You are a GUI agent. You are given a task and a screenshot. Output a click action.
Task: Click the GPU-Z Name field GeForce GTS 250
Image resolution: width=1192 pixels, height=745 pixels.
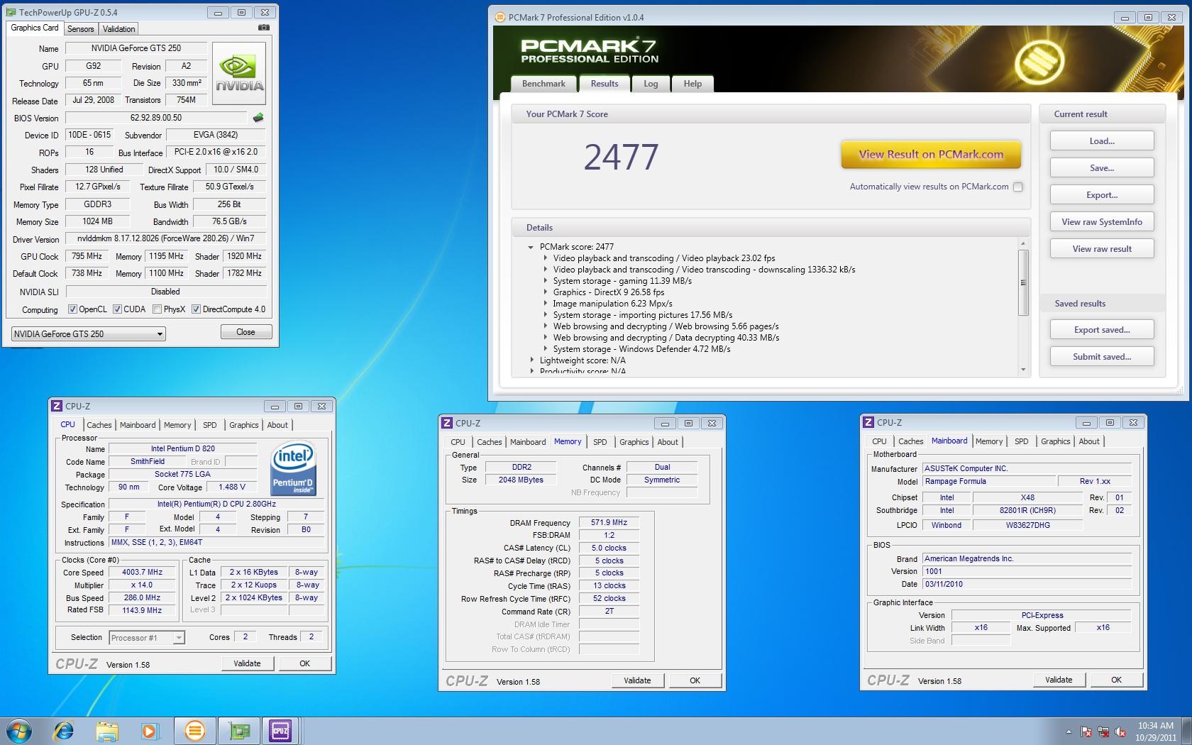pyautogui.click(x=136, y=48)
